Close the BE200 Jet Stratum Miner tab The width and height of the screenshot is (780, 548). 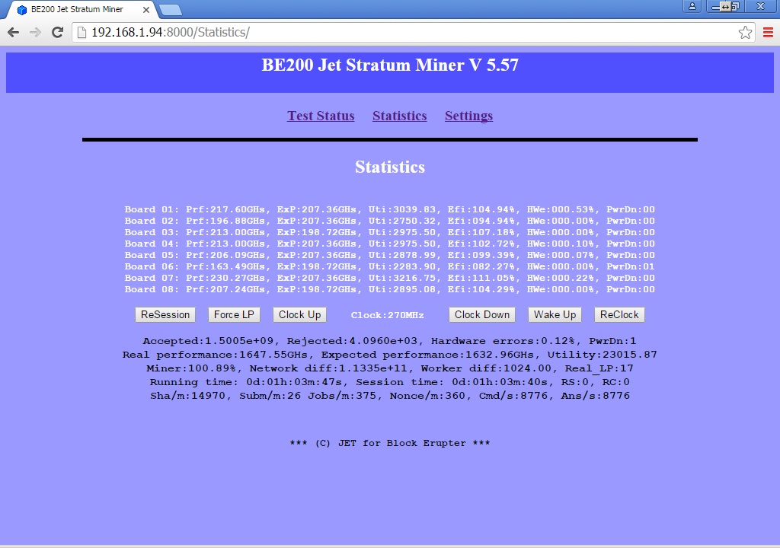(145, 9)
